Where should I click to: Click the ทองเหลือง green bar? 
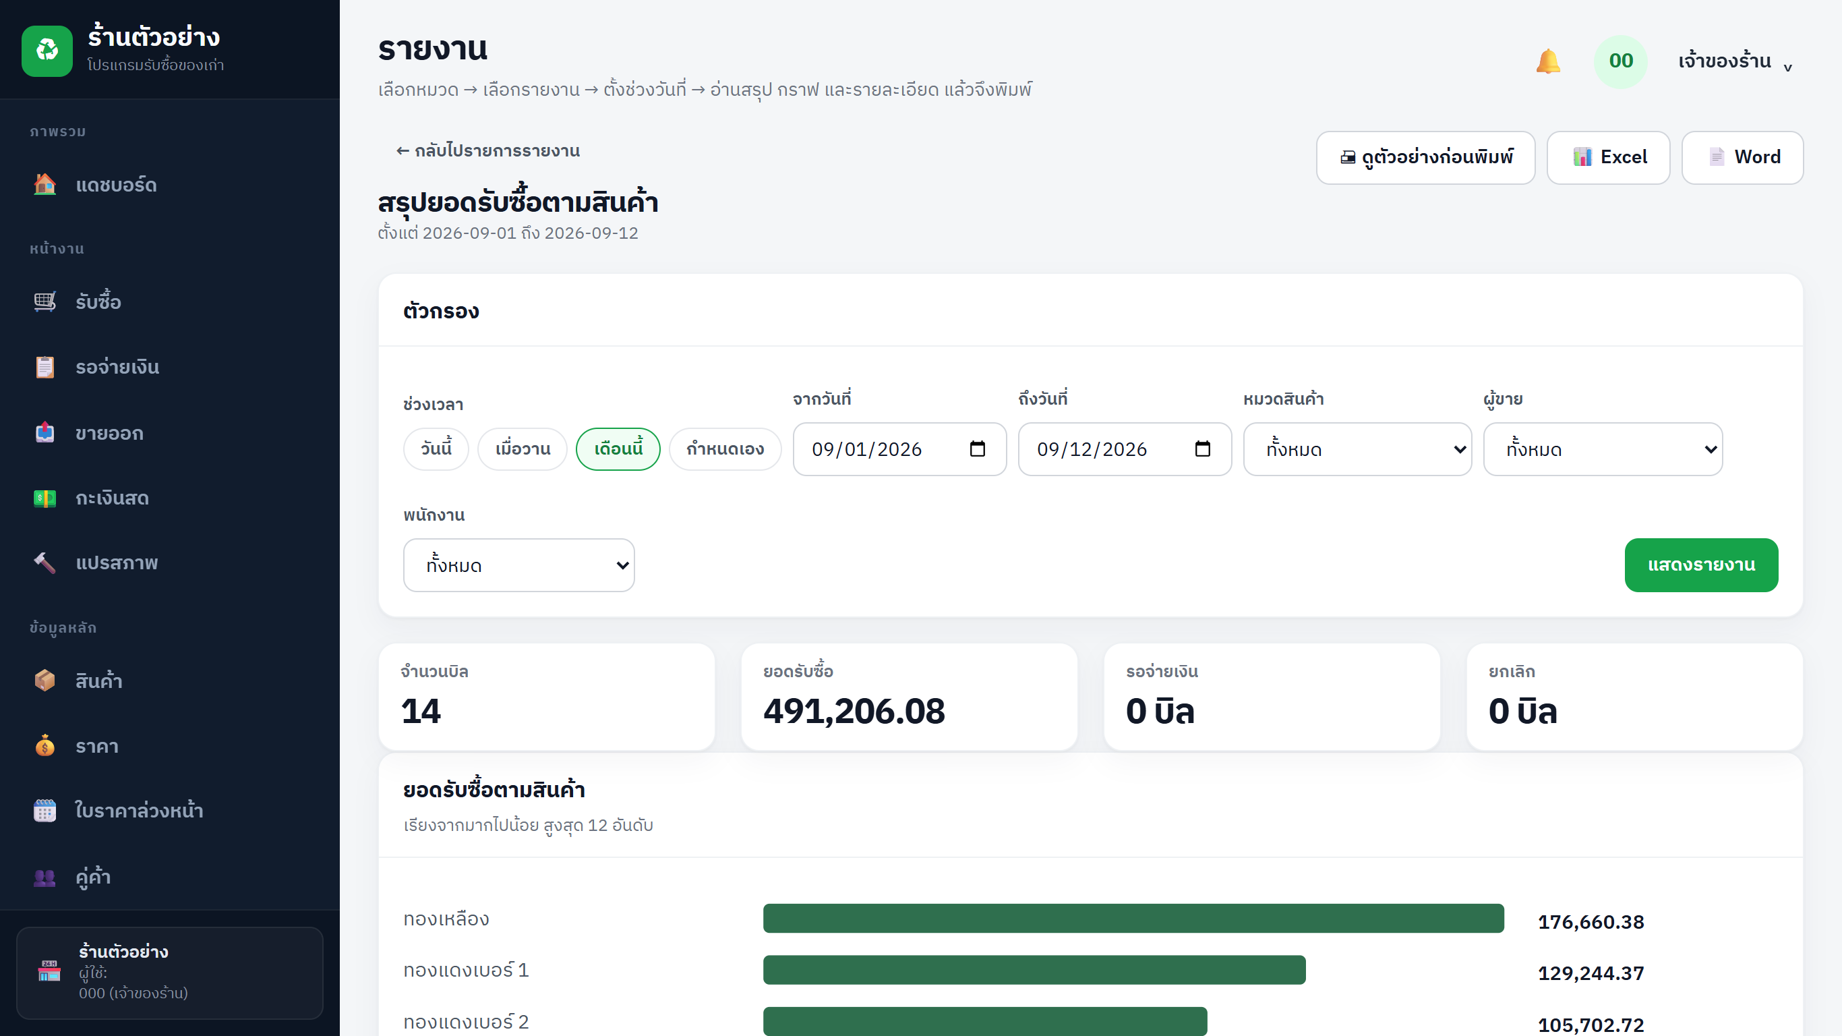pyautogui.click(x=1133, y=919)
